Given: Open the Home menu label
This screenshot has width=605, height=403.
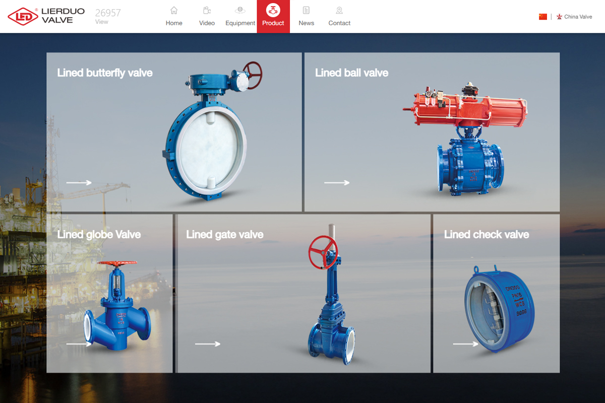Looking at the screenshot, I should 174,23.
